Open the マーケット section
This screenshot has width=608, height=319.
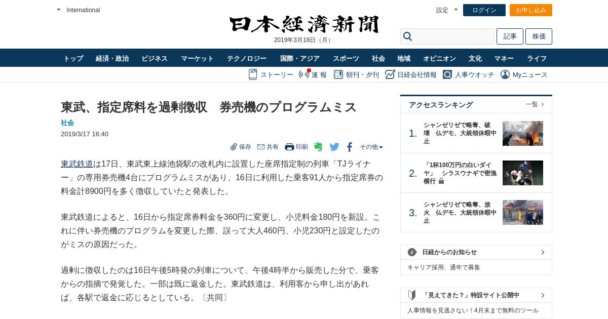[x=197, y=58]
